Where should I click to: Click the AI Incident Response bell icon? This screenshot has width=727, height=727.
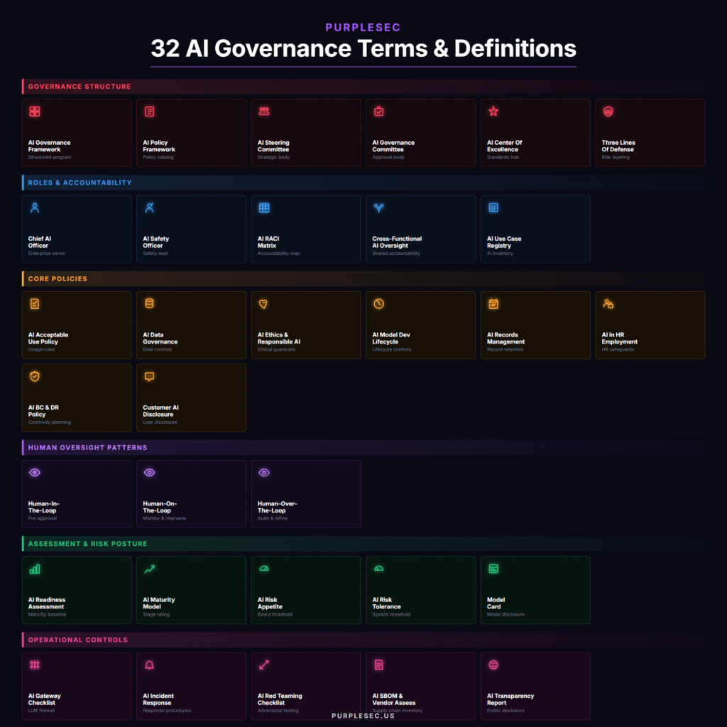tap(149, 665)
